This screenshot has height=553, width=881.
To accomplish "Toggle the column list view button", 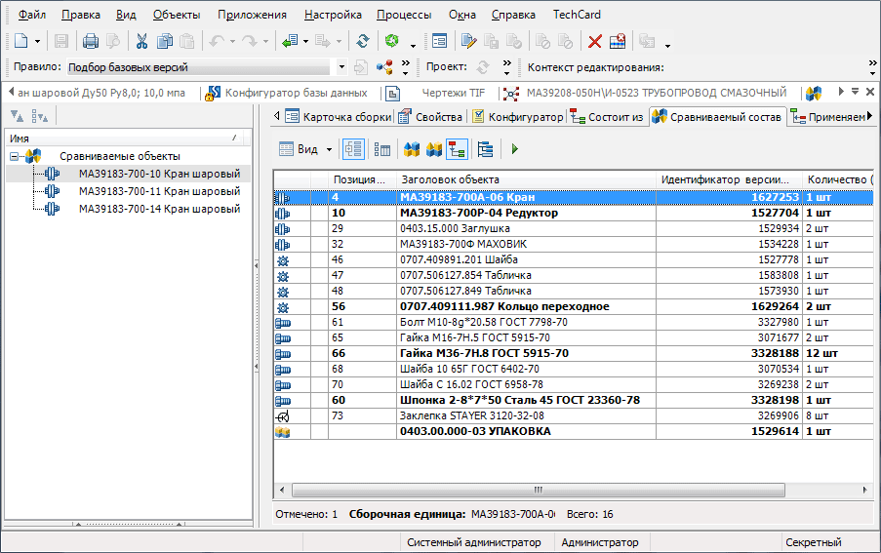I will click(x=382, y=149).
